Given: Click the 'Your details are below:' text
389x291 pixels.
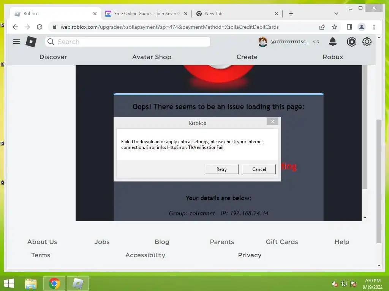Looking at the screenshot, I should tap(218, 198).
